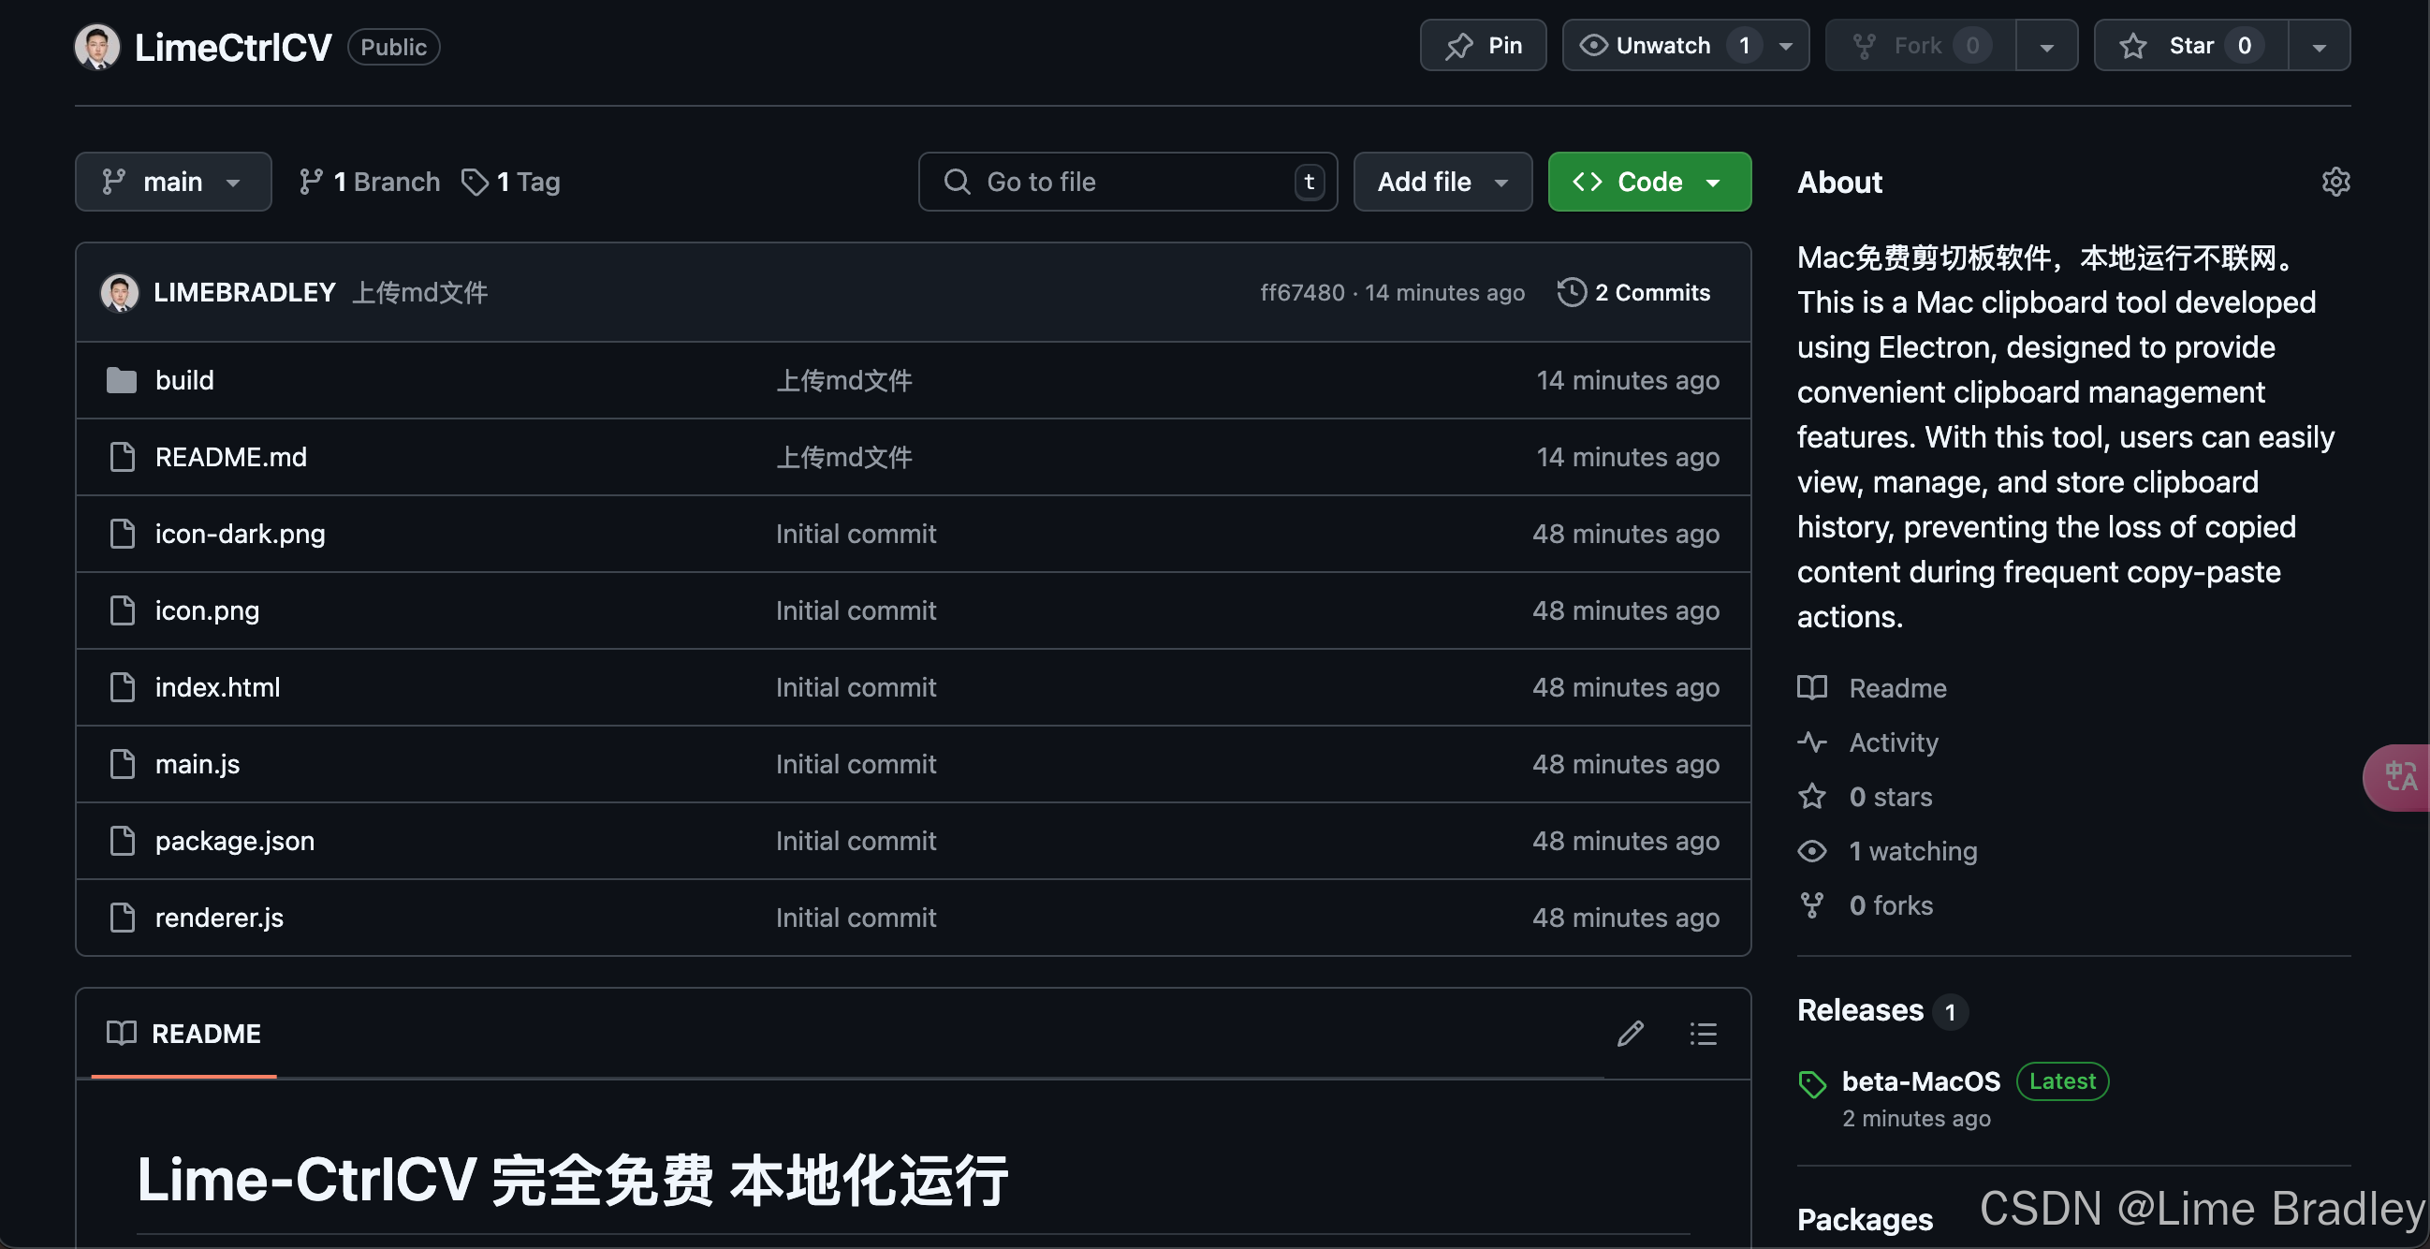Viewport: 2430px width, 1249px height.
Task: Click the beta-MacOS release tag icon
Action: 1812,1084
